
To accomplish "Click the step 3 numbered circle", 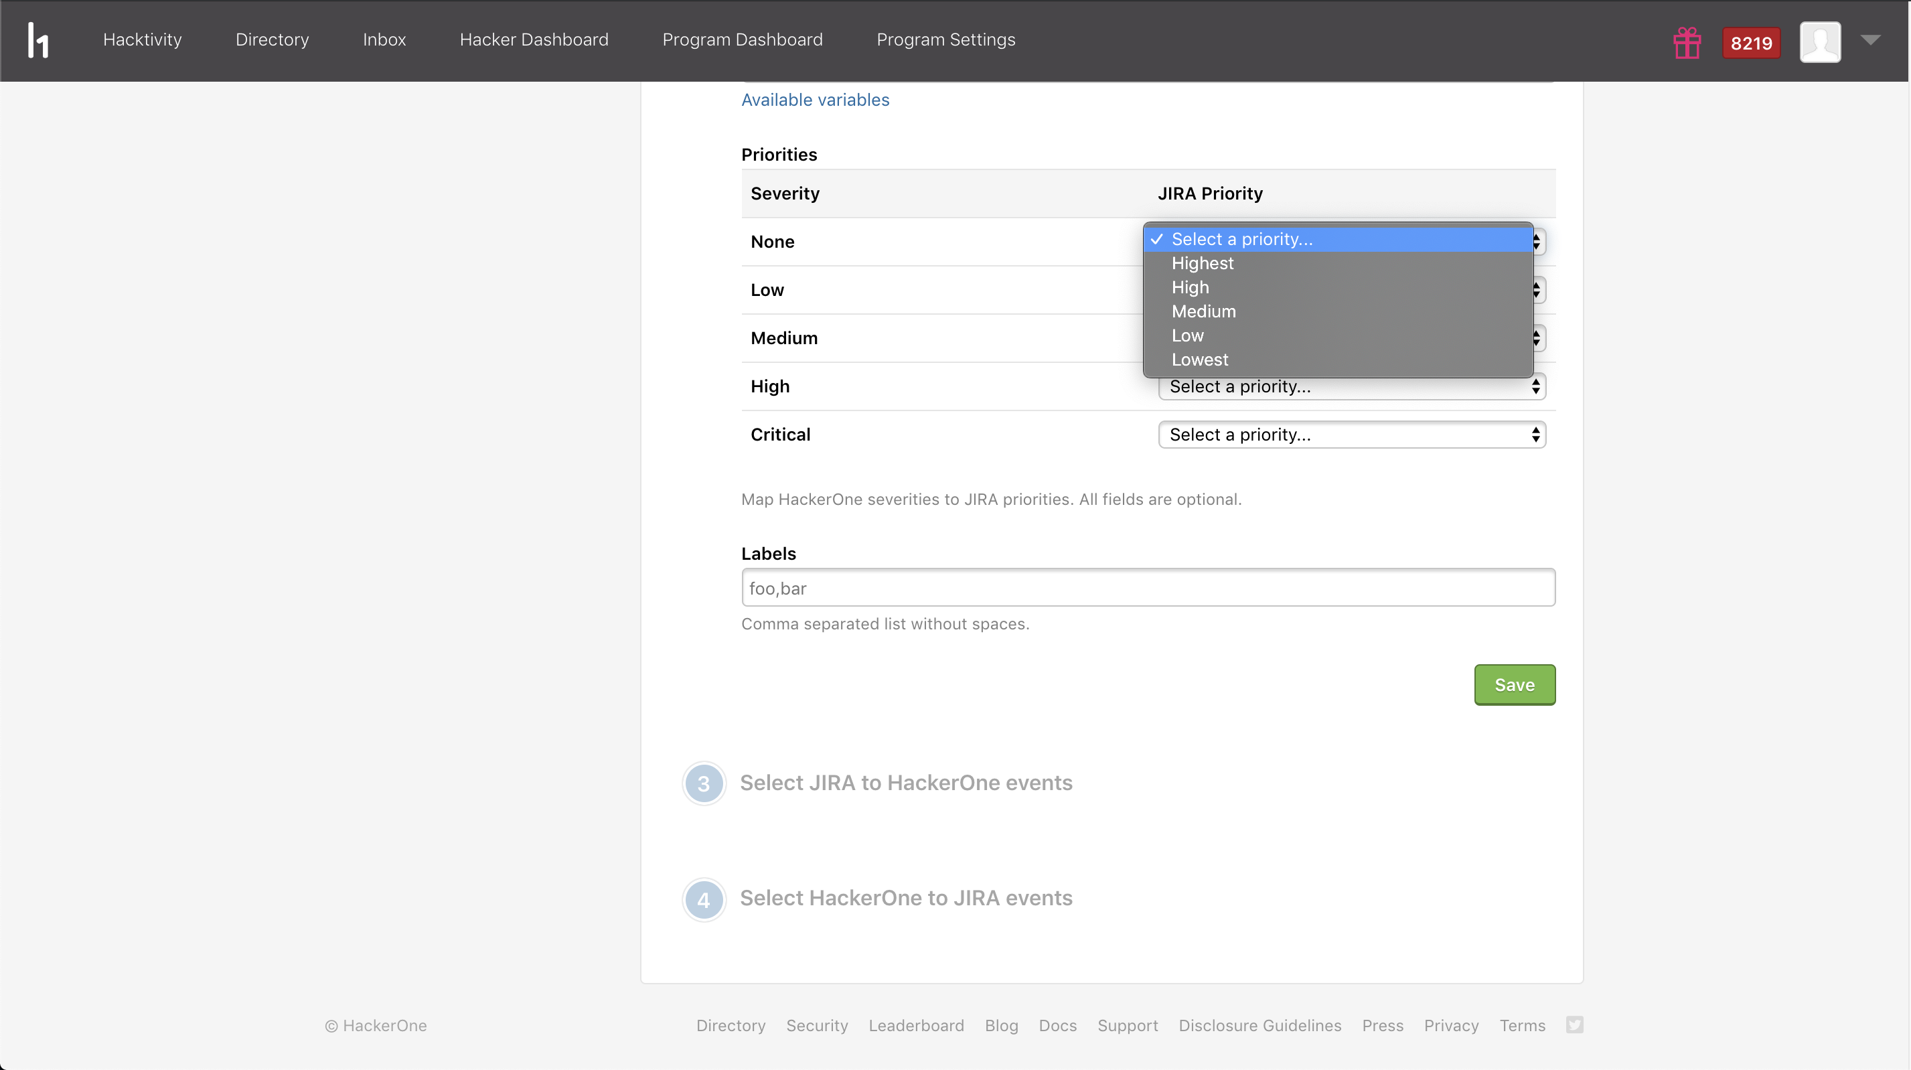I will tap(703, 783).
